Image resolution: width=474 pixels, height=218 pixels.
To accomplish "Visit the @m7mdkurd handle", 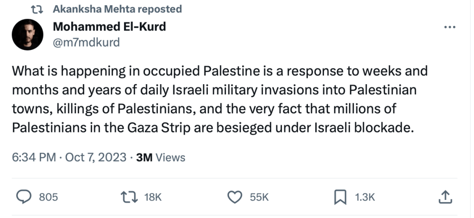I will point(87,43).
